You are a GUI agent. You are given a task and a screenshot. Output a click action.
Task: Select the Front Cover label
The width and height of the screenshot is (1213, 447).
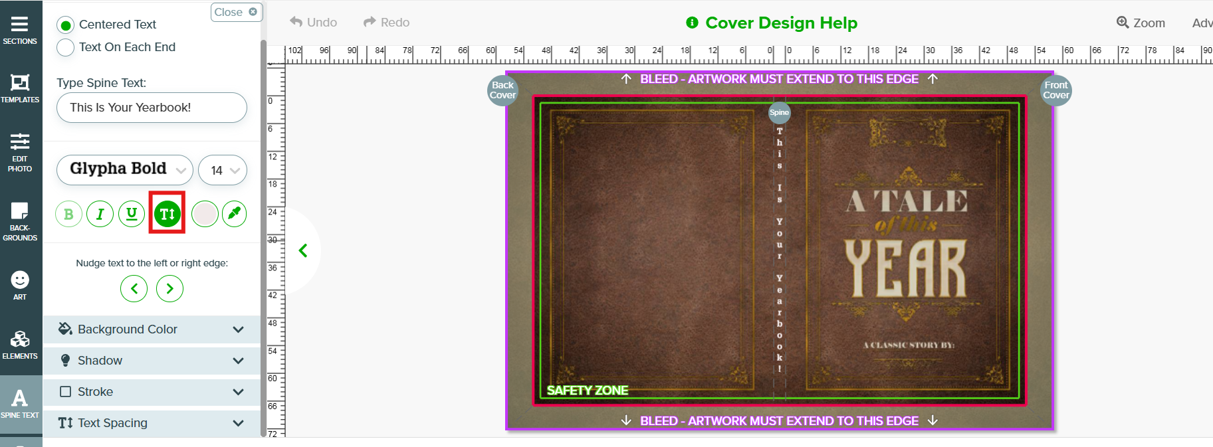point(1055,90)
